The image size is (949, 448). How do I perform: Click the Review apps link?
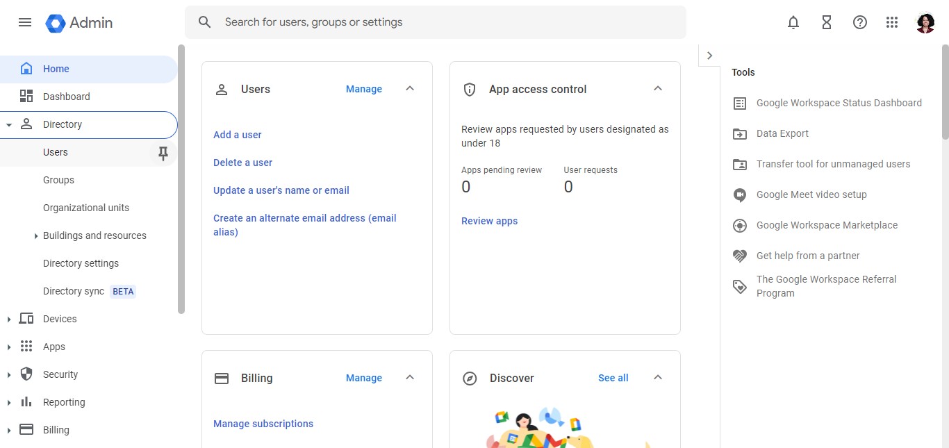coord(489,221)
